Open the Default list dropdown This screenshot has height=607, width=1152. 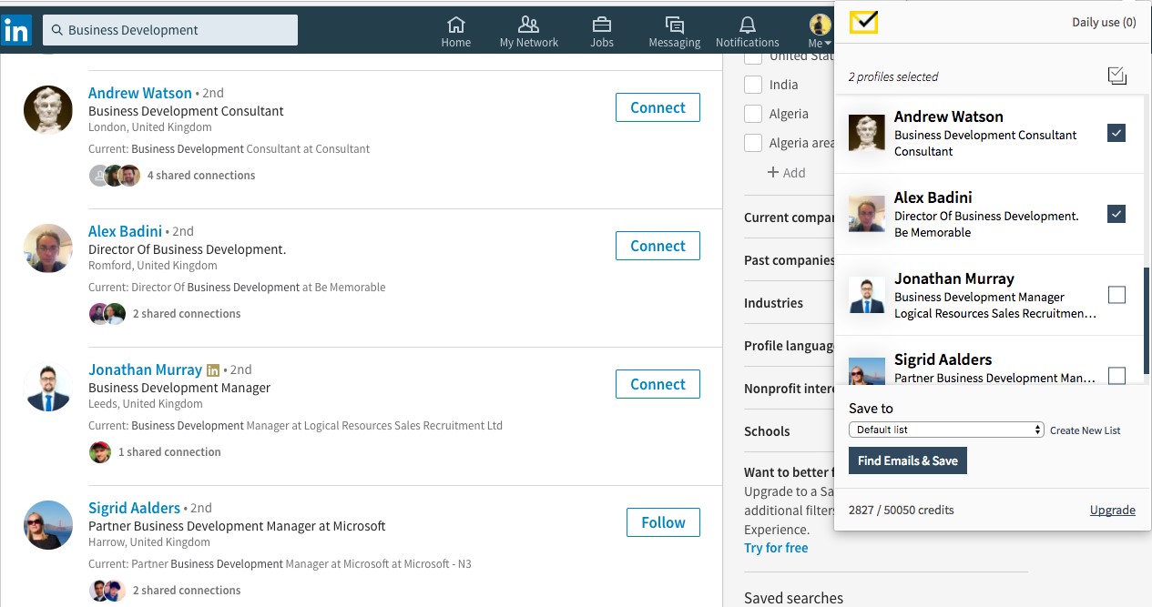pyautogui.click(x=946, y=430)
